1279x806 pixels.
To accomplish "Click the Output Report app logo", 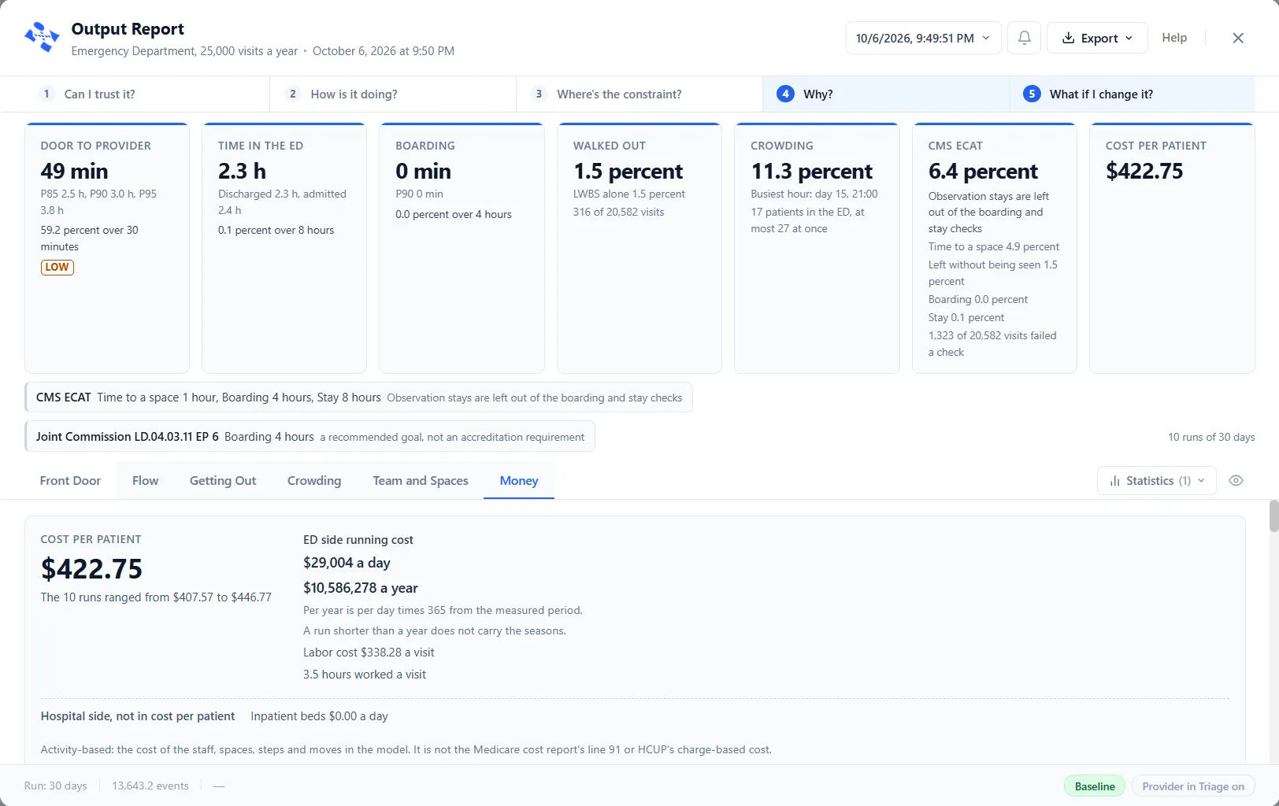I will click(42, 37).
